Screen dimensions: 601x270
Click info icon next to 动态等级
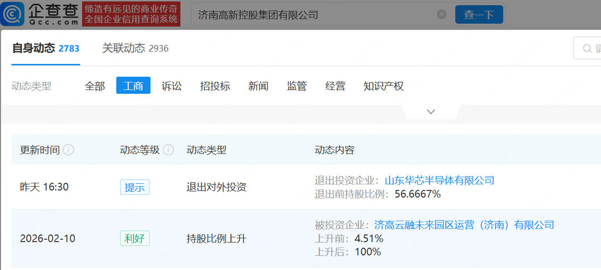click(169, 150)
